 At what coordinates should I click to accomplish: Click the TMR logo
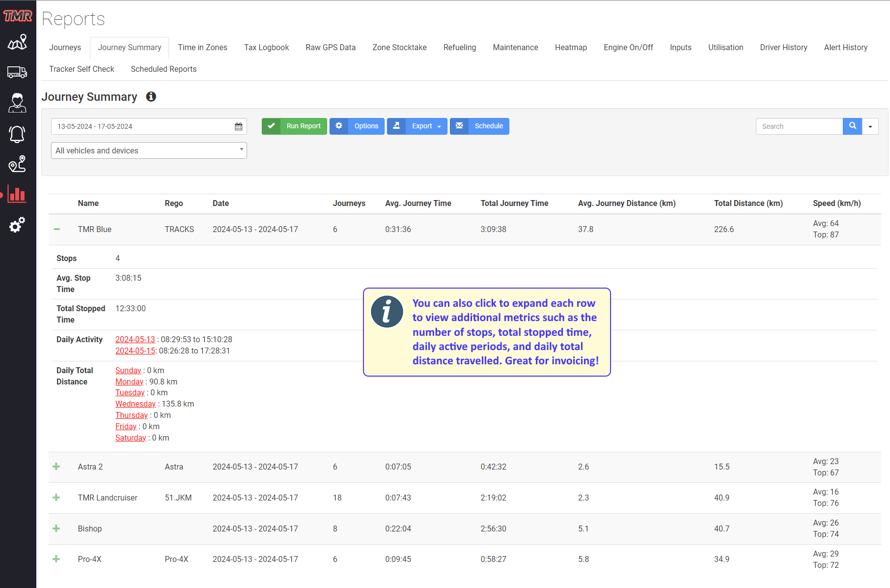18,16
